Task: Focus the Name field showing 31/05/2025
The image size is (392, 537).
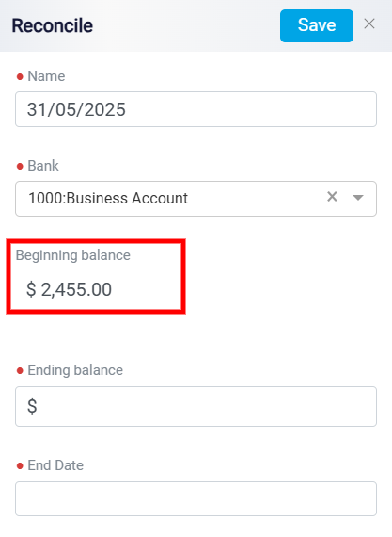Action: 196,109
